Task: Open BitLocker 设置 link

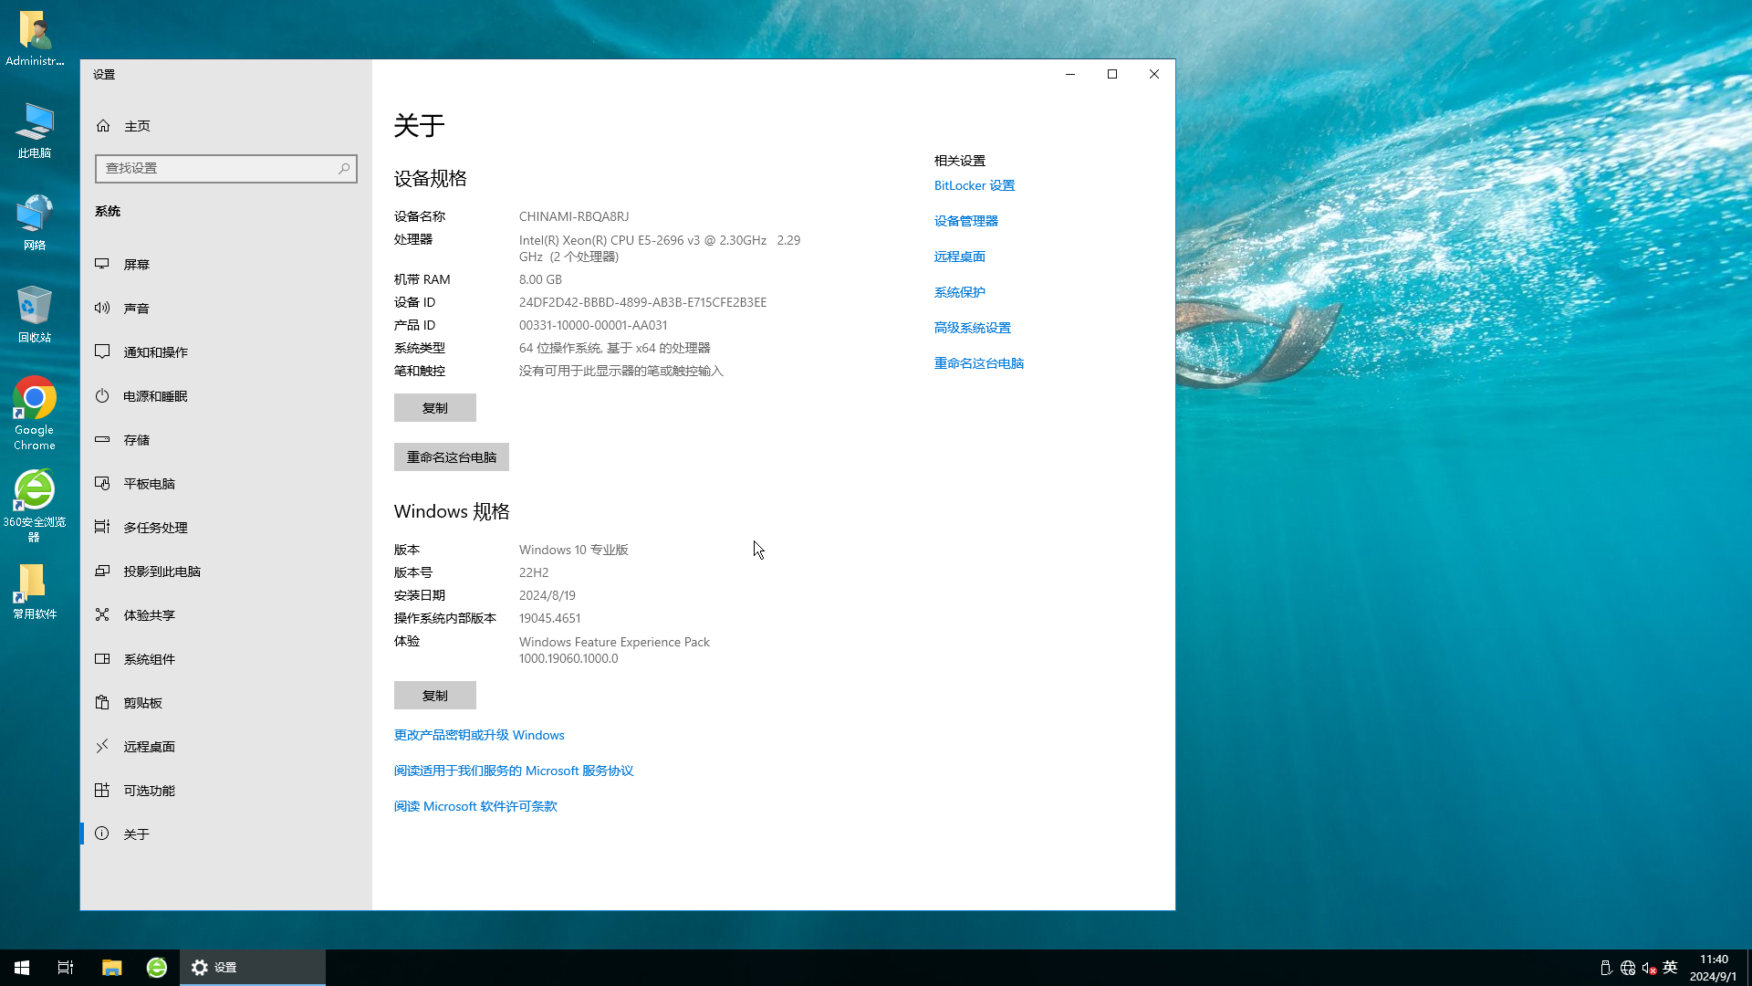Action: tap(975, 185)
